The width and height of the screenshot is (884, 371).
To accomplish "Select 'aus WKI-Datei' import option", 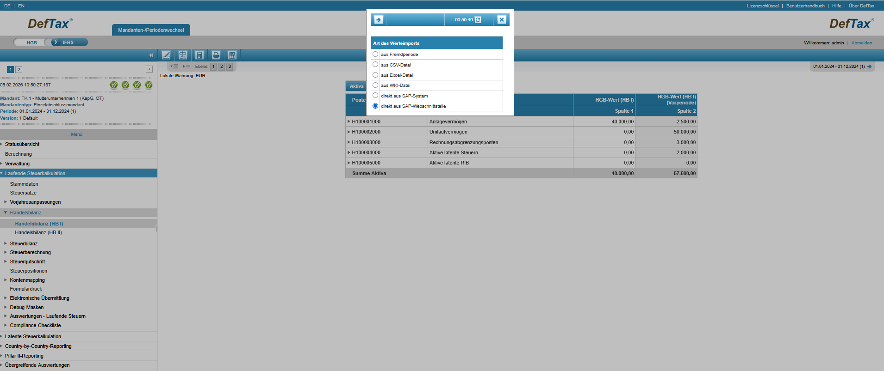I will pyautogui.click(x=375, y=85).
